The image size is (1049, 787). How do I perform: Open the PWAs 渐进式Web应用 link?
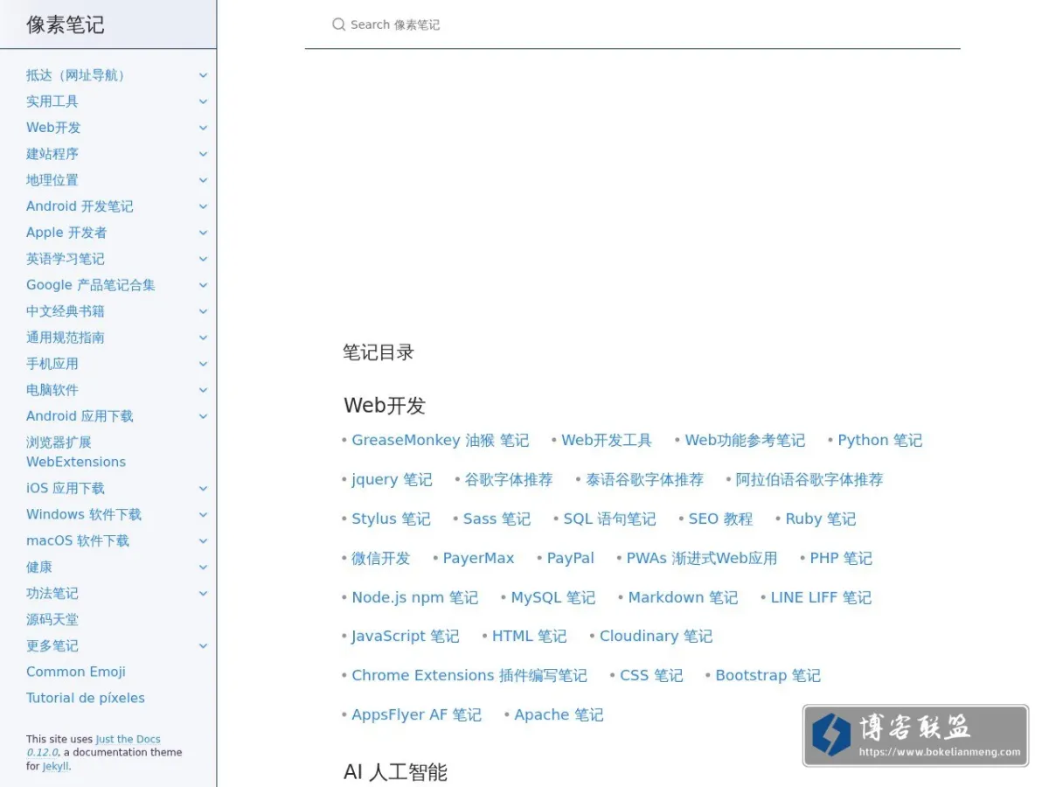click(x=701, y=558)
